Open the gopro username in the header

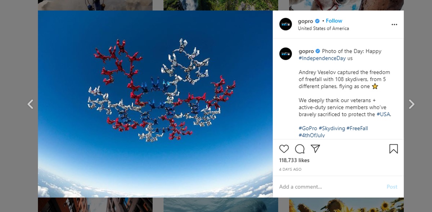[x=306, y=21]
